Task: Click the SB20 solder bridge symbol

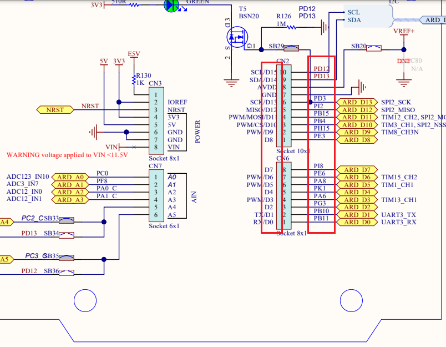Action: [373, 48]
